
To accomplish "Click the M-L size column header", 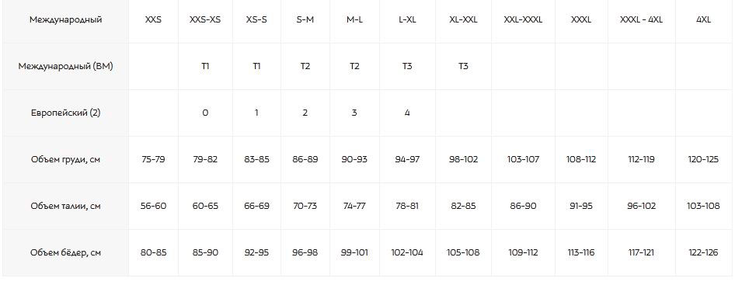I will 354,20.
